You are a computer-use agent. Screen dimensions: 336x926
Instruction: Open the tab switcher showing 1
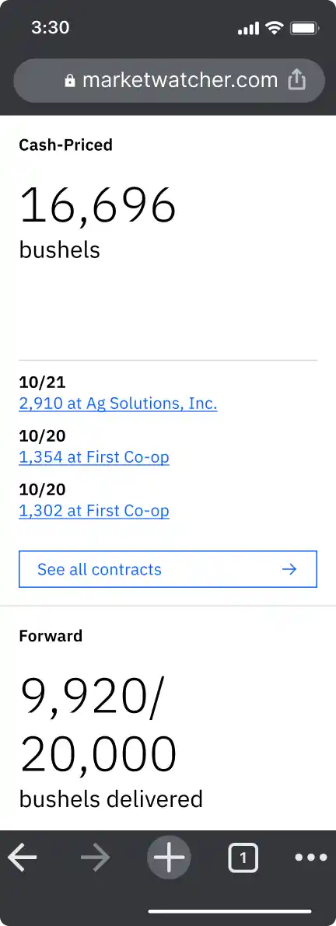pos(243,857)
